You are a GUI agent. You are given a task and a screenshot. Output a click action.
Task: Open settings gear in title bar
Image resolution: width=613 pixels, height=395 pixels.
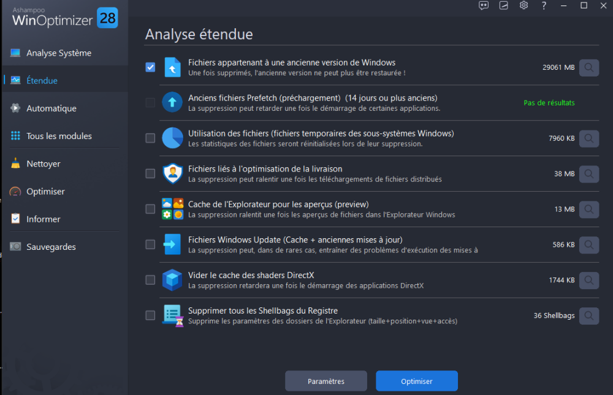524,6
